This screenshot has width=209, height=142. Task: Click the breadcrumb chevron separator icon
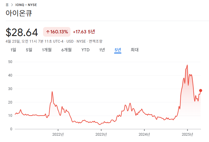click(x=12, y=5)
